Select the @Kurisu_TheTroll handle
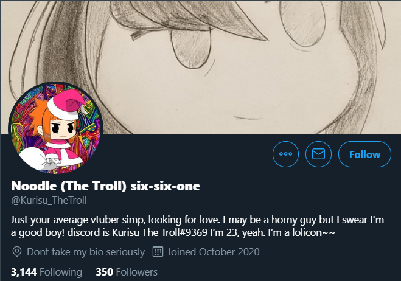401x281 pixels. (x=49, y=200)
